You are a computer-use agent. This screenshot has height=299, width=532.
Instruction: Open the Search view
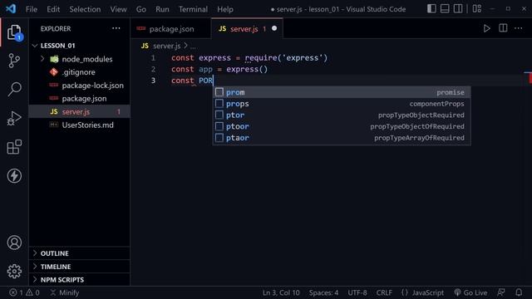click(14, 90)
